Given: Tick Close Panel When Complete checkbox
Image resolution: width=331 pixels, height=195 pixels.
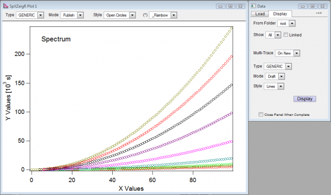Looking at the screenshot, I should 261,114.
